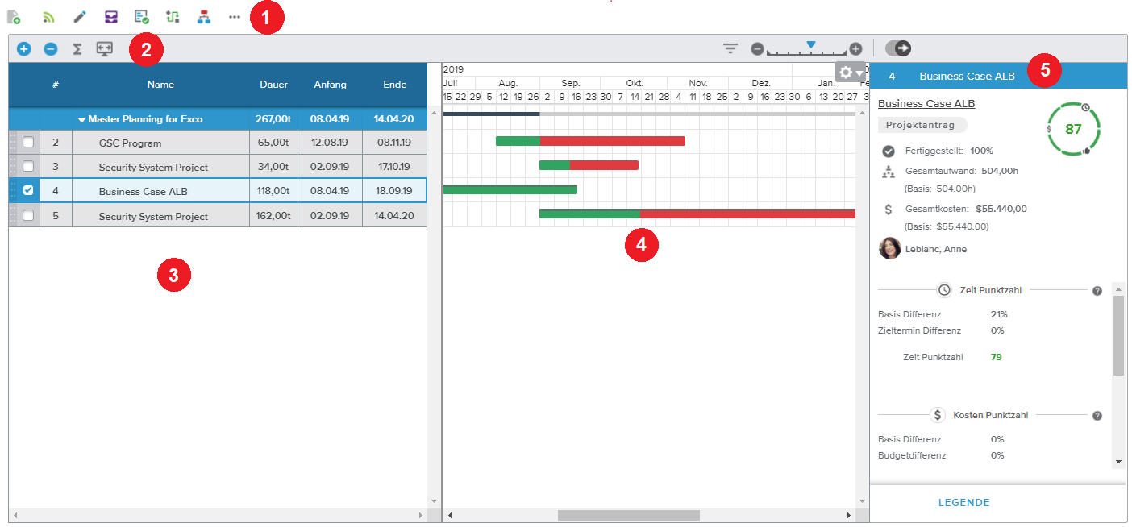
Task: Click the zoom slider plus button
Action: (855, 49)
